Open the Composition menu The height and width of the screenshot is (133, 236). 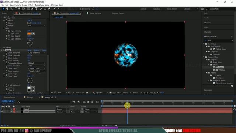click(x=15, y=5)
